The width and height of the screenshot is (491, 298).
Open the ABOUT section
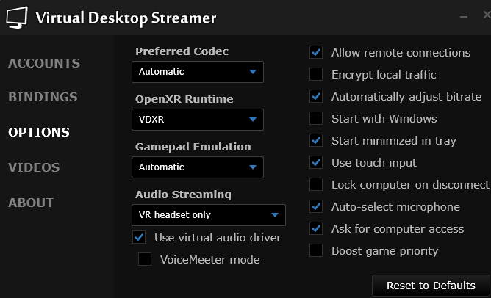tap(31, 203)
